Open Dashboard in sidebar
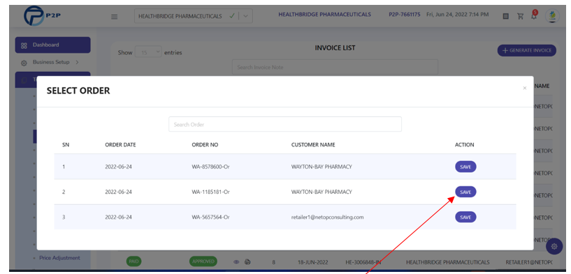The height and width of the screenshot is (274, 571). pos(53,45)
